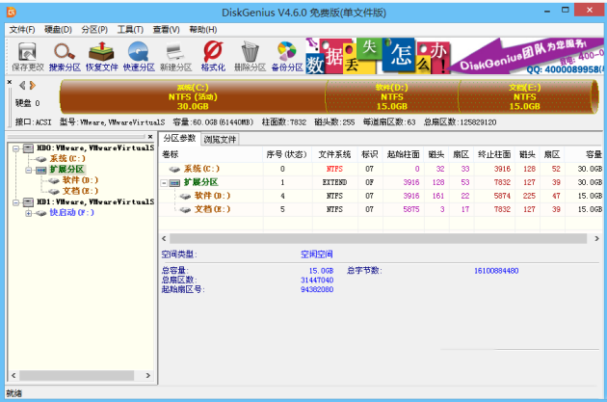Click the 搜索分区 magnifier icon
Screen dimensions: 607x402
65,56
